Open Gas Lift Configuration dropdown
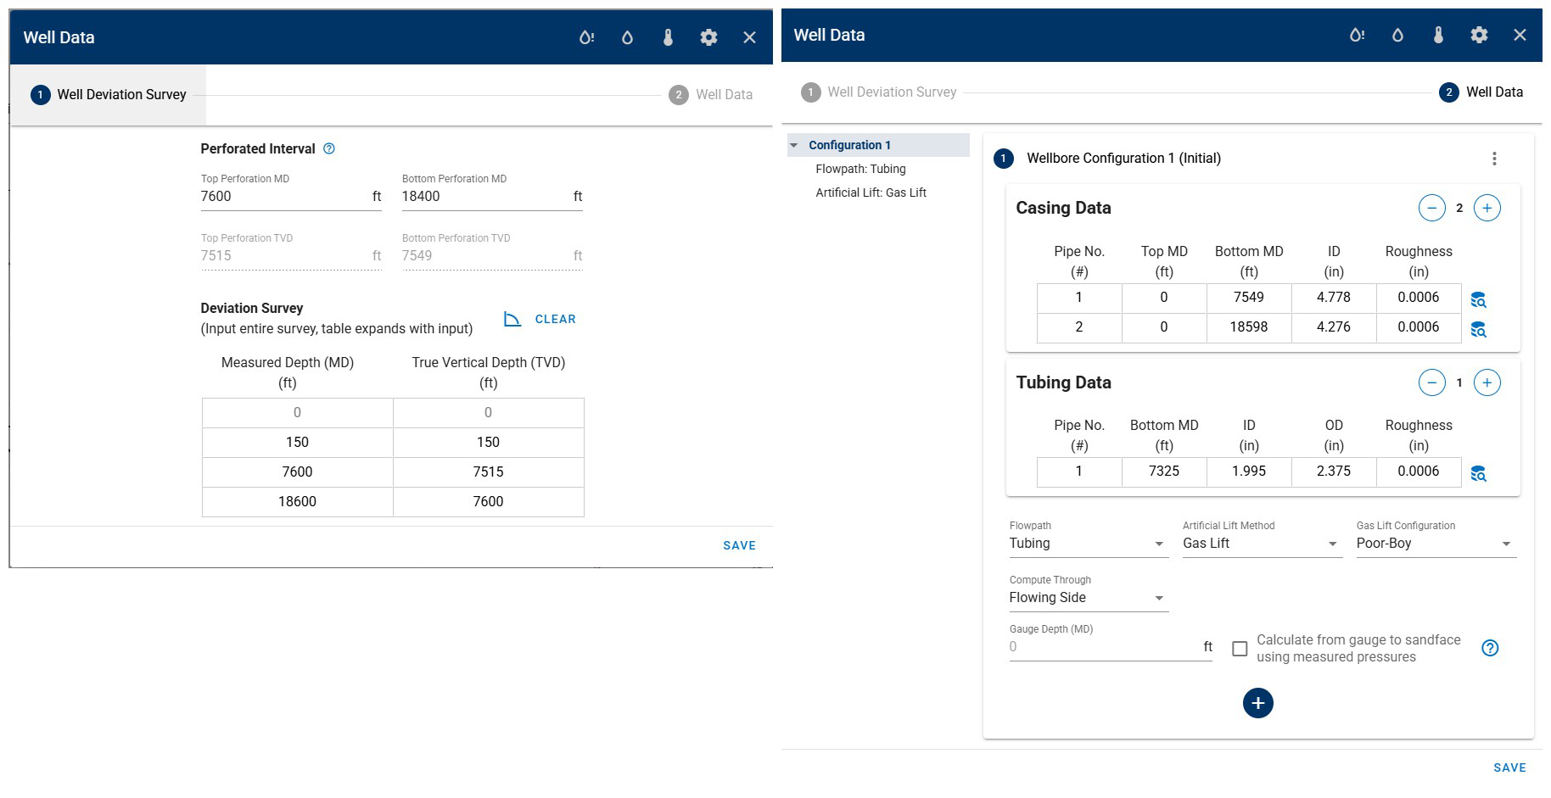Viewport: 1551px width, 798px height. click(x=1436, y=544)
